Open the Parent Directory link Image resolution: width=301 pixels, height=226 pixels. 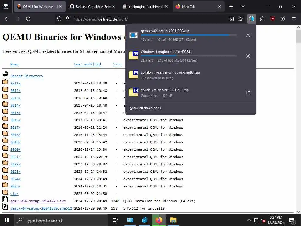[27, 76]
